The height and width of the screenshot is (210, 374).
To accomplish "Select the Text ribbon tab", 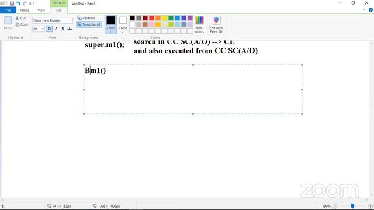I will click(x=58, y=10).
